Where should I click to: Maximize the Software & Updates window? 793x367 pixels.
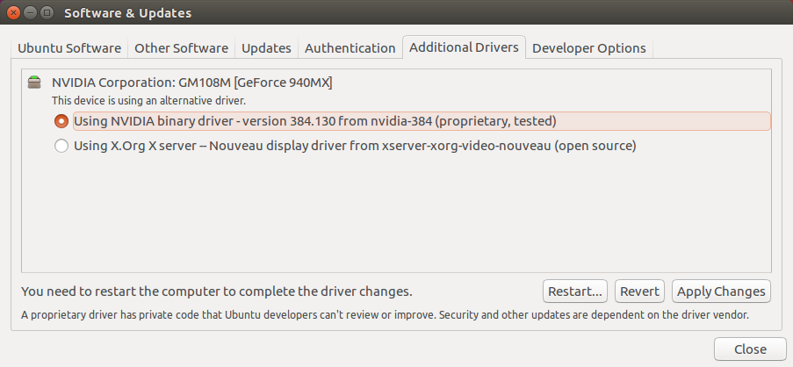point(47,12)
